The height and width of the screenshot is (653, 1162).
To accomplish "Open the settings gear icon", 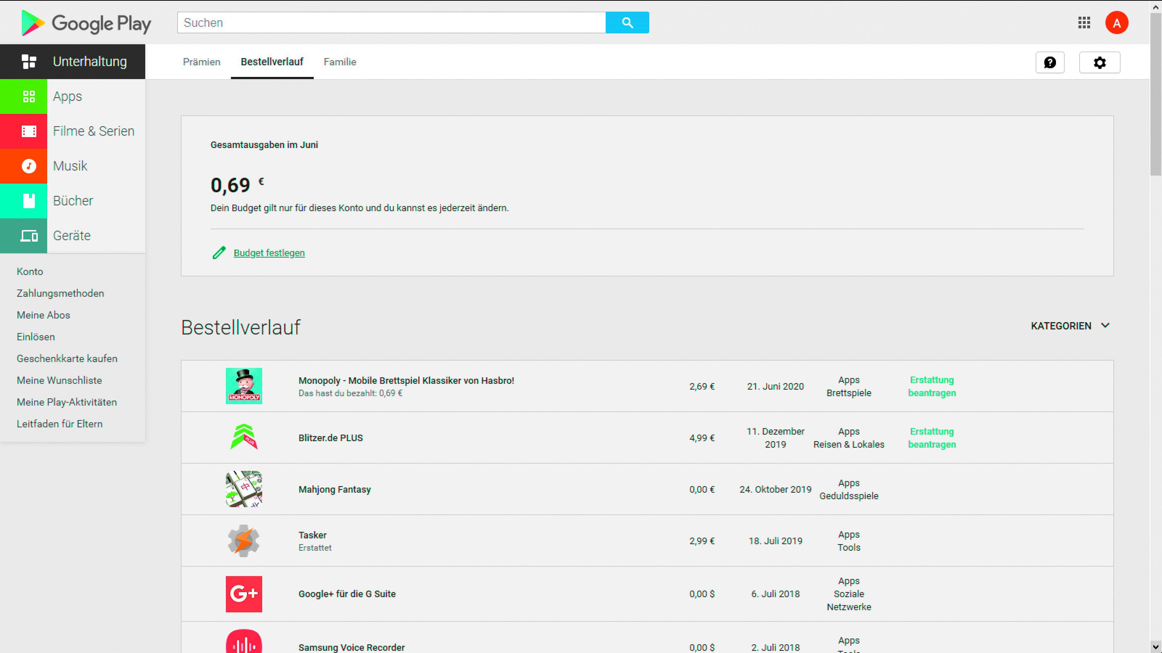I will tap(1099, 62).
